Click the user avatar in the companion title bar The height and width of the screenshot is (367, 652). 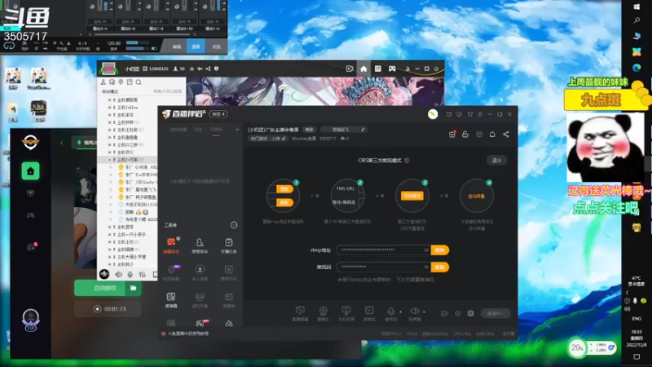(x=433, y=114)
